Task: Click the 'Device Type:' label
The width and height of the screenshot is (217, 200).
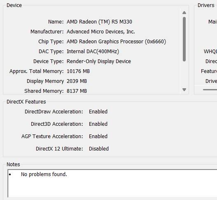Action: [49, 61]
